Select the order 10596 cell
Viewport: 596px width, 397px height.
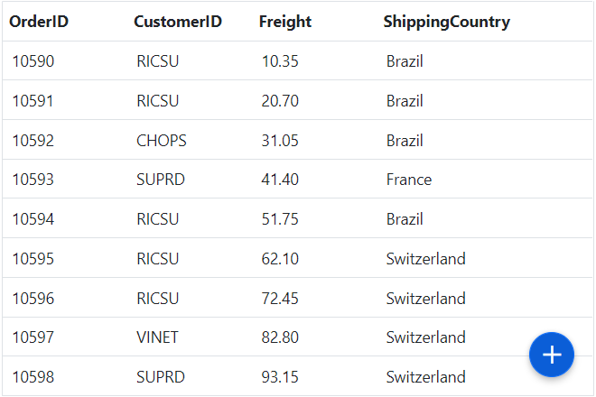click(33, 299)
